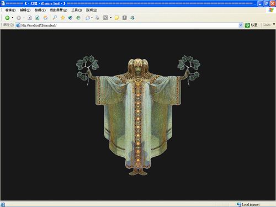Click the green Back navigation button

7,18
